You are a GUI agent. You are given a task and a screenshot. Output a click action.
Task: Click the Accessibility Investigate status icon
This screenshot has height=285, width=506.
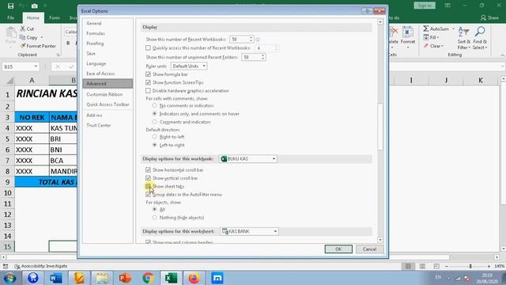point(17,266)
